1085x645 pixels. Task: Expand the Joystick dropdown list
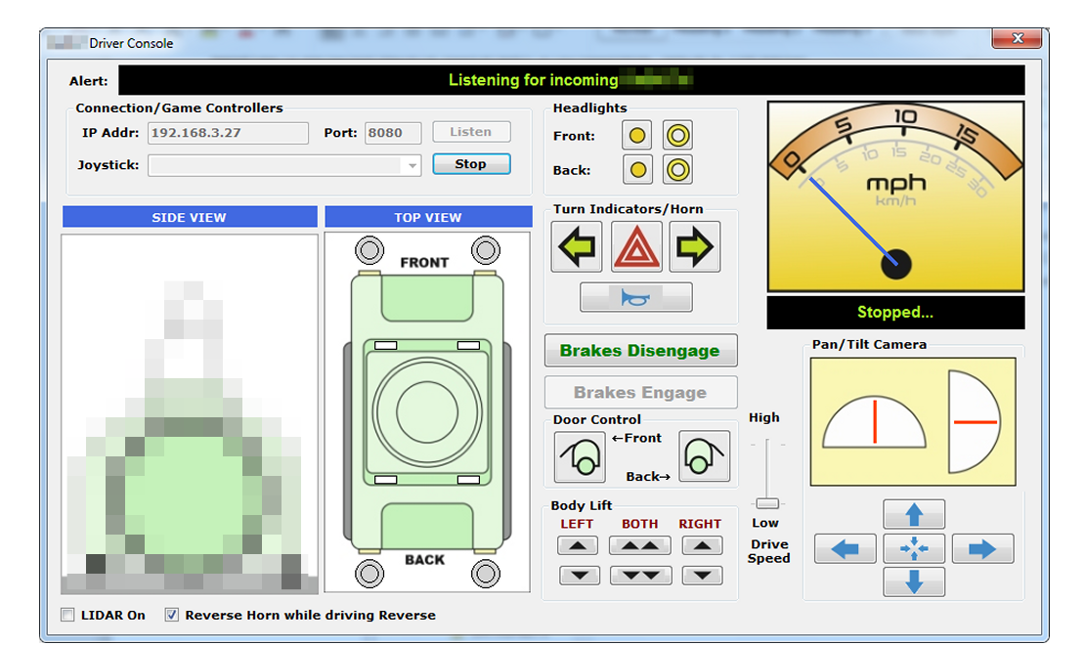click(x=412, y=166)
